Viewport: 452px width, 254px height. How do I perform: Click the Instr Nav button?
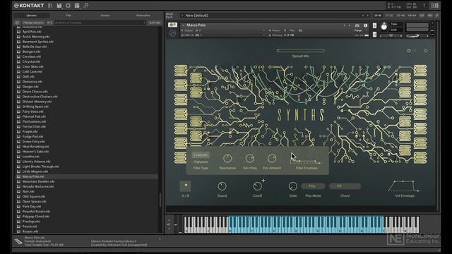click(155, 23)
